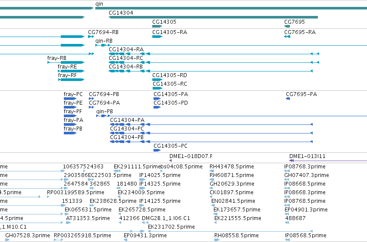367x242 pixels.
Task: Select EST label GH07407.3prime
Action: (x=307, y=175)
